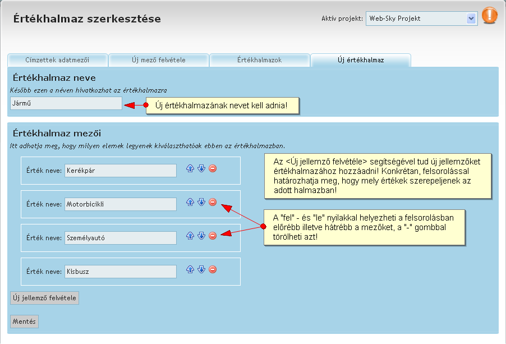Click the Kisbusz value name field

(120, 272)
